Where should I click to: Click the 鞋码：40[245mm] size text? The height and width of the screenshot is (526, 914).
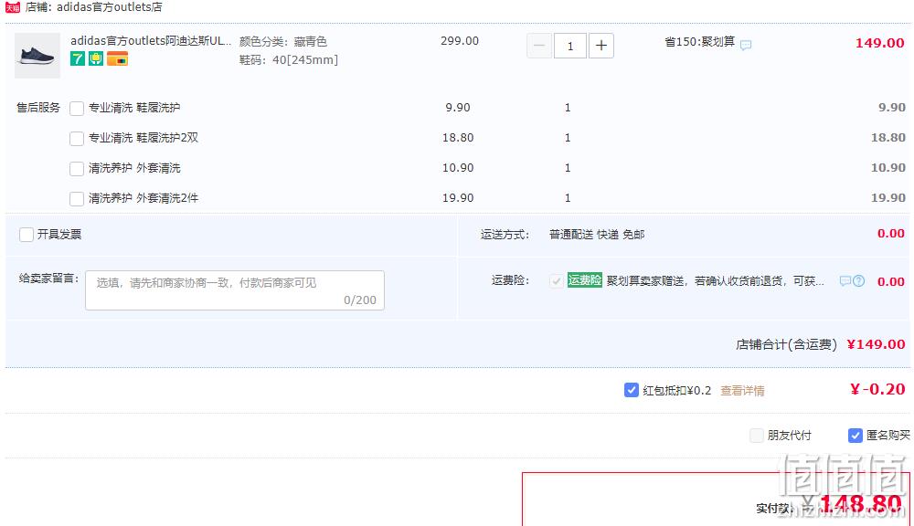(x=289, y=59)
